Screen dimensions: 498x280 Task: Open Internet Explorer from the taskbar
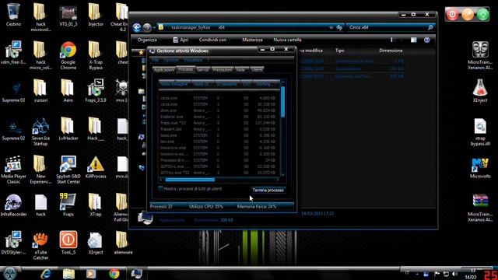46,273
